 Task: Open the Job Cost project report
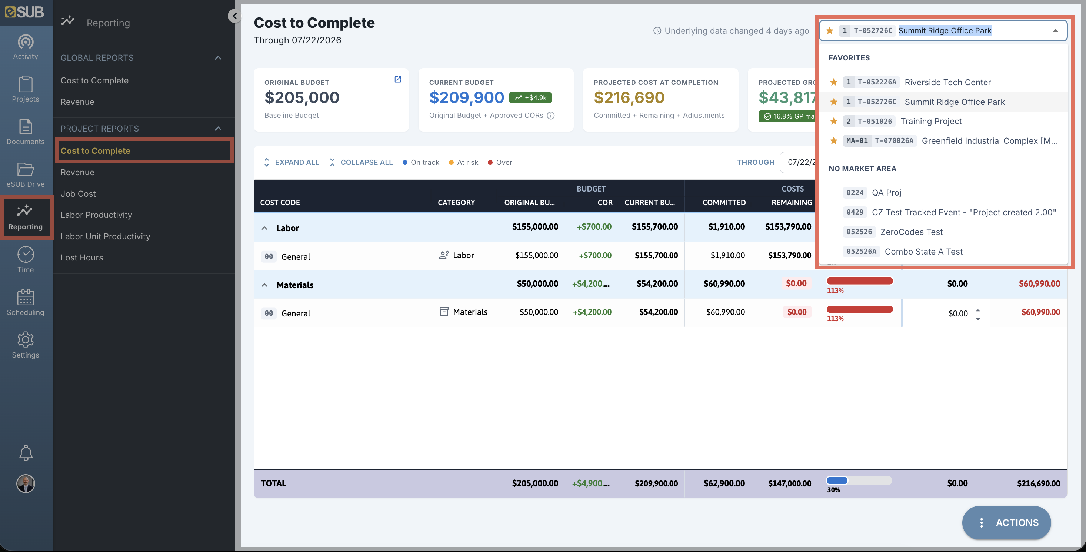78,193
